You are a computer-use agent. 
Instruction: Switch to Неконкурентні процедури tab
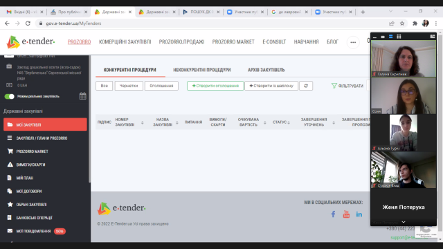click(x=202, y=70)
